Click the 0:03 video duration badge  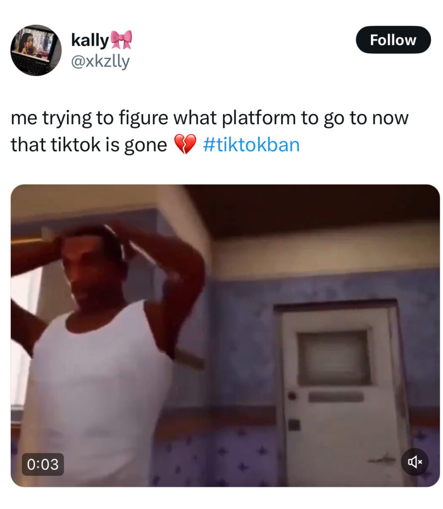click(43, 464)
